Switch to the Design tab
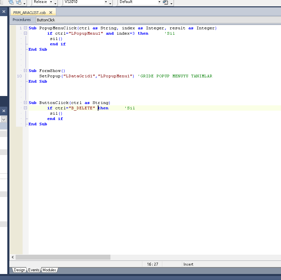 [x=19, y=270]
